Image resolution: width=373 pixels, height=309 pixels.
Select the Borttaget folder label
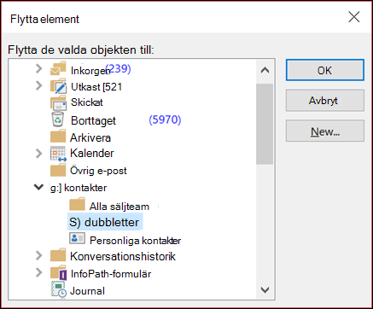pyautogui.click(x=93, y=120)
